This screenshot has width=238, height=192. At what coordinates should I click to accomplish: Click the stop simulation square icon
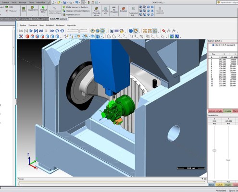[x=46, y=31]
